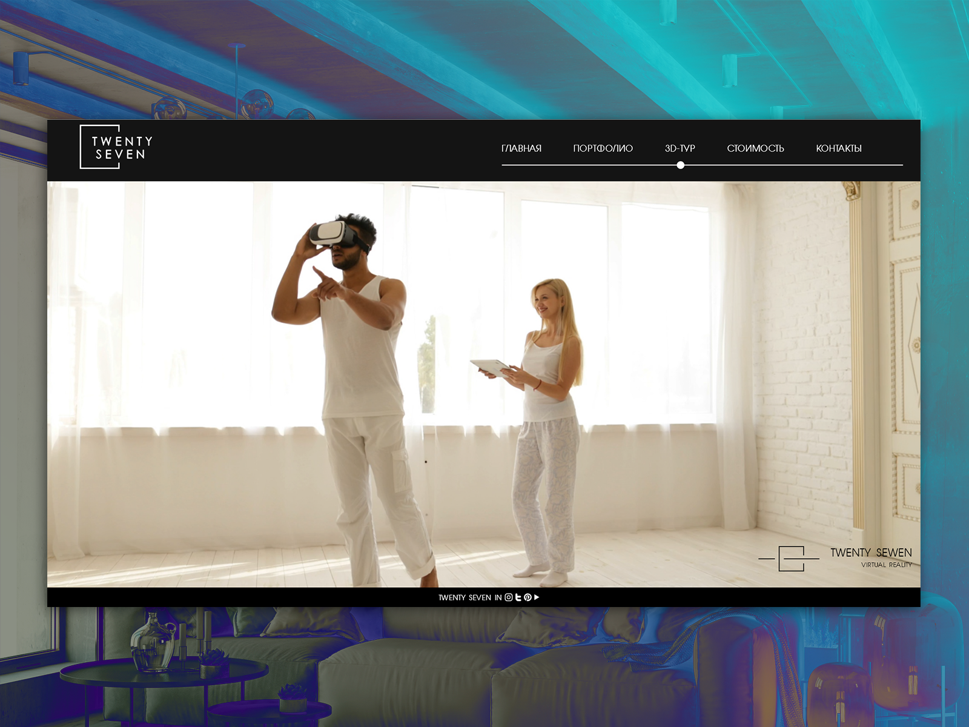Open the Pinterest social icon in footer
Screen dimensions: 969x727
(527, 597)
